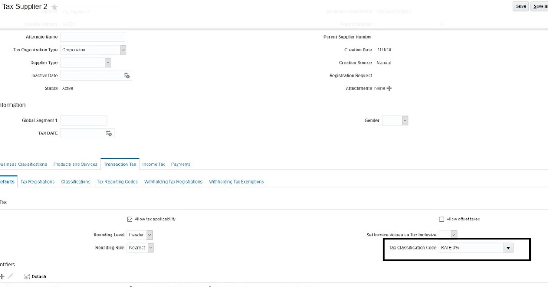Click the star icon next to Tax Supplier 2
The width and height of the screenshot is (548, 287).
pyautogui.click(x=54, y=6)
